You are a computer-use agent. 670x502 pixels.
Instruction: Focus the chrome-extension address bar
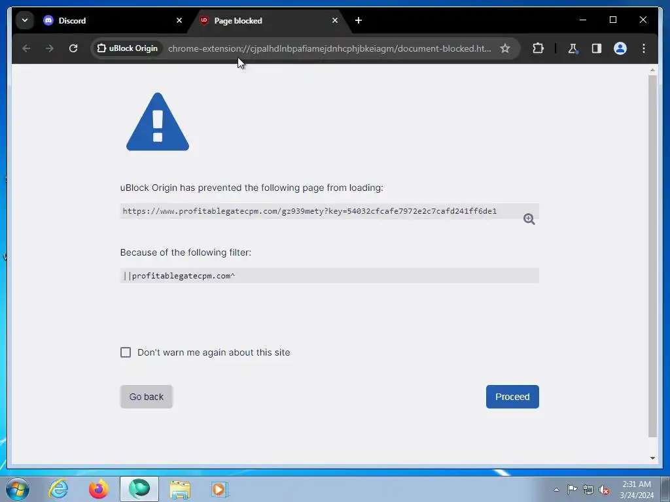pos(329,48)
